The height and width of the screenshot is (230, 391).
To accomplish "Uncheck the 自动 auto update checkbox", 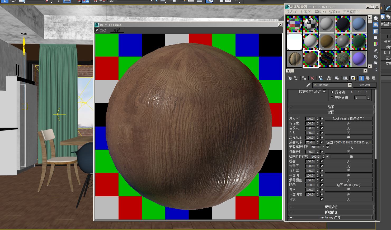I will 97,30.
